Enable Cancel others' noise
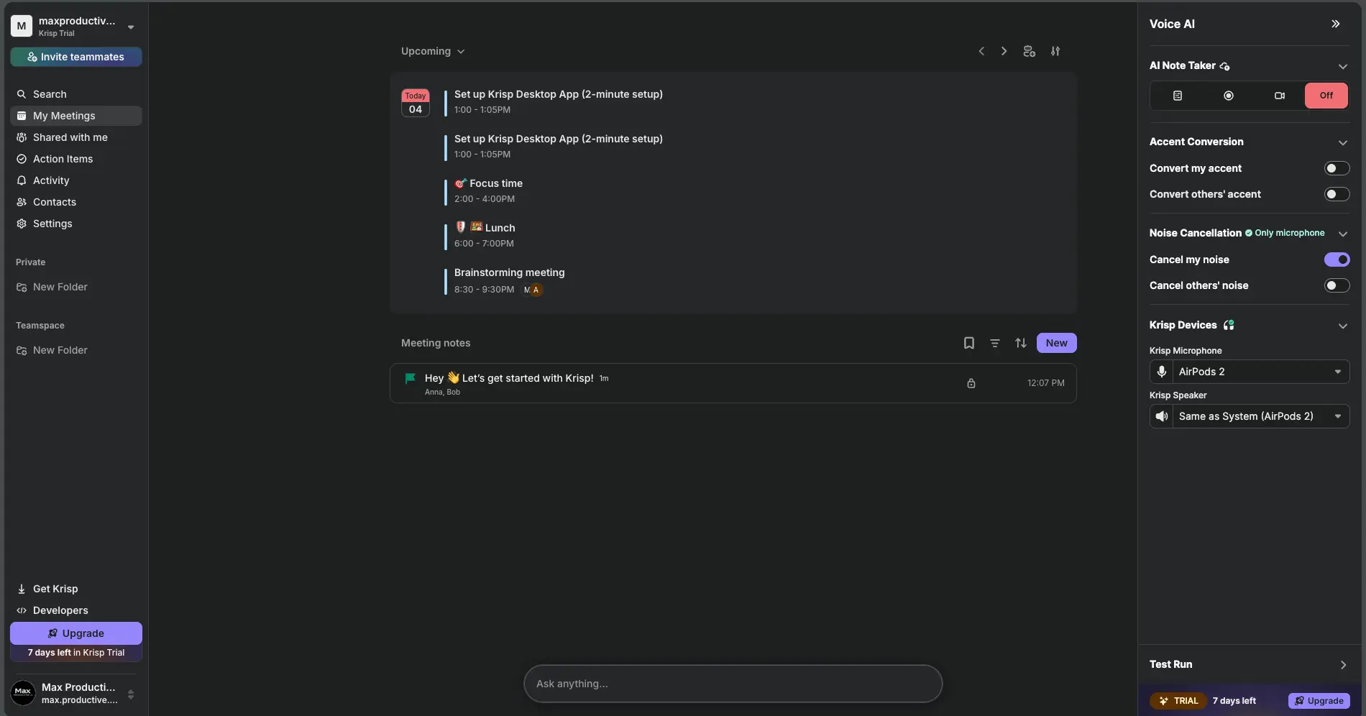 pos(1337,285)
